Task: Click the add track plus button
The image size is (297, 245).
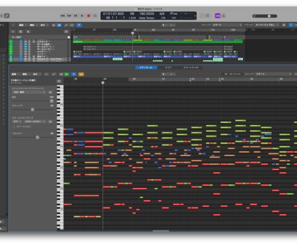Action: pyautogui.click(x=13, y=32)
